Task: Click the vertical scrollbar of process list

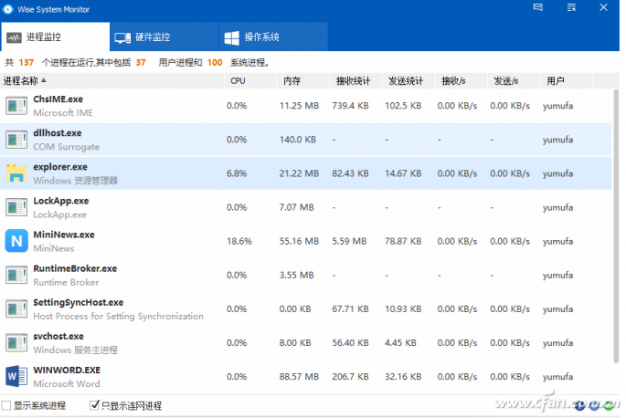Action: click(616, 226)
